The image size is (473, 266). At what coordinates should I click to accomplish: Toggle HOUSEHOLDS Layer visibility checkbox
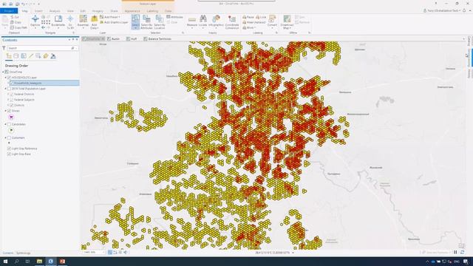coord(9,78)
